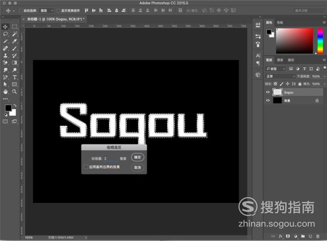Screen dimensions: 327x241
Task: Open the fill 100% dropdown arrow
Action: pos(324,84)
